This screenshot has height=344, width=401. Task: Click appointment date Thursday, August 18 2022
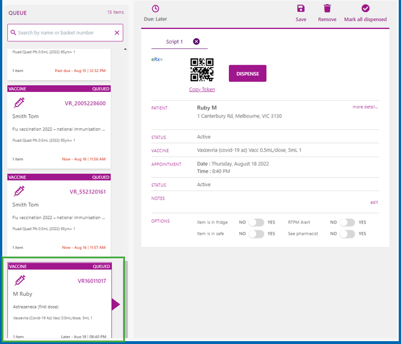[x=240, y=164]
